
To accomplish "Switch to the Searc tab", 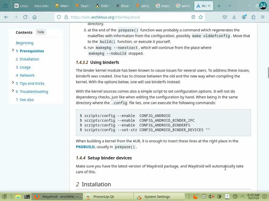I will click(82, 6).
